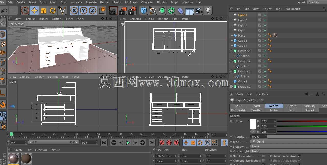This screenshot has width=327, height=165.
Task: Open Display menu in Top viewport
Action: [x=149, y=19]
